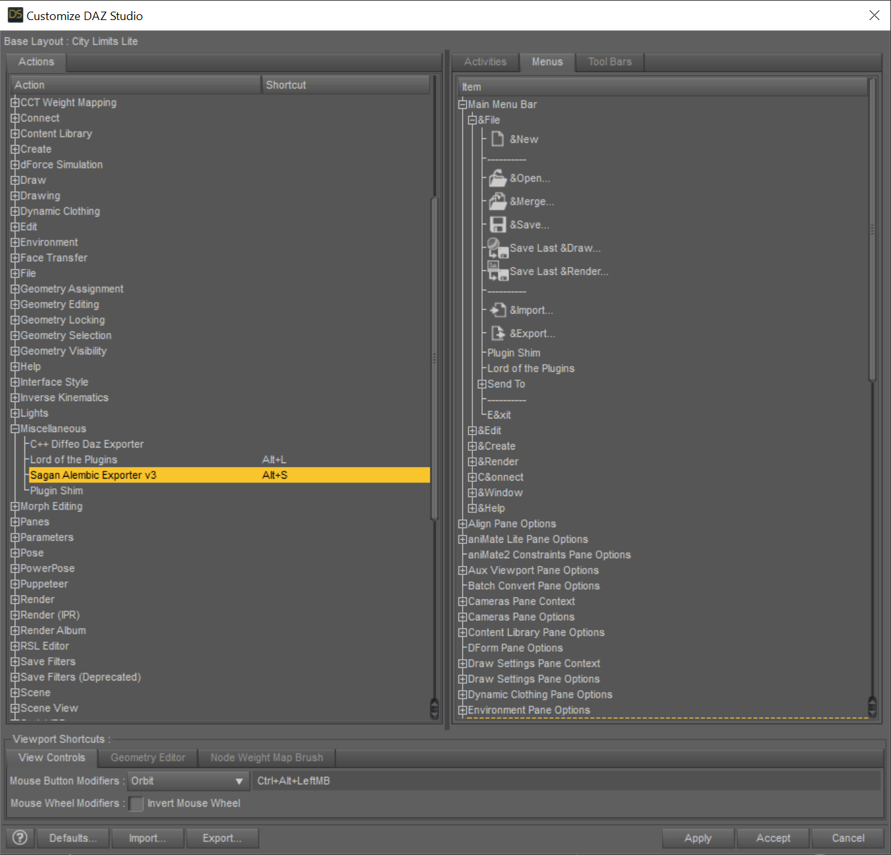Screen dimensions: 891x855
Task: Click the Alt+S shortcut cell
Action: coord(275,475)
